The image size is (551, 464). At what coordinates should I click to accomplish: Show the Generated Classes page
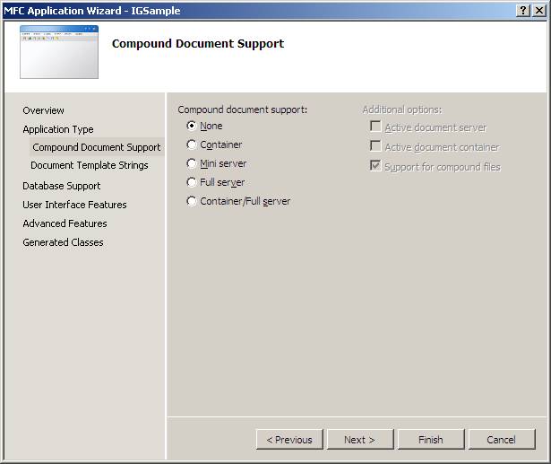(63, 242)
